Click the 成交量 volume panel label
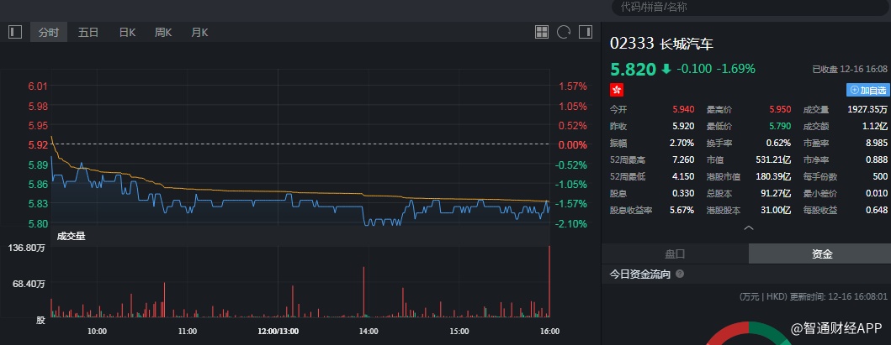Screen dimensions: 891x345 [x=71, y=236]
